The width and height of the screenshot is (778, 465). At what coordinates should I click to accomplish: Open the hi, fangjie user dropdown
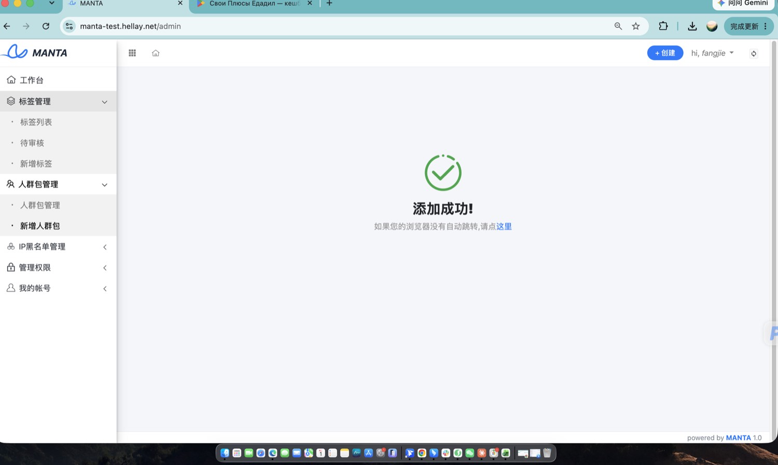(712, 53)
